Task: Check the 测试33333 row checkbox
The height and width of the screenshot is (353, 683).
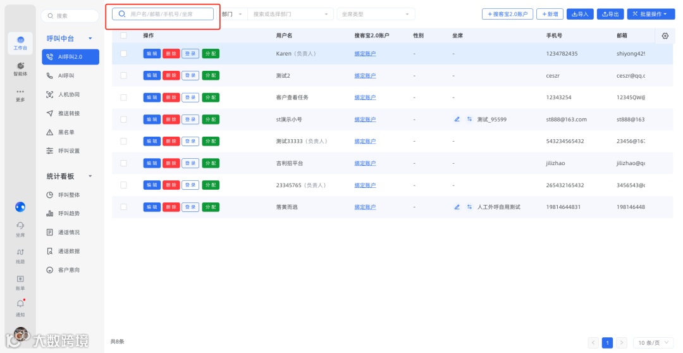Action: [x=124, y=141]
